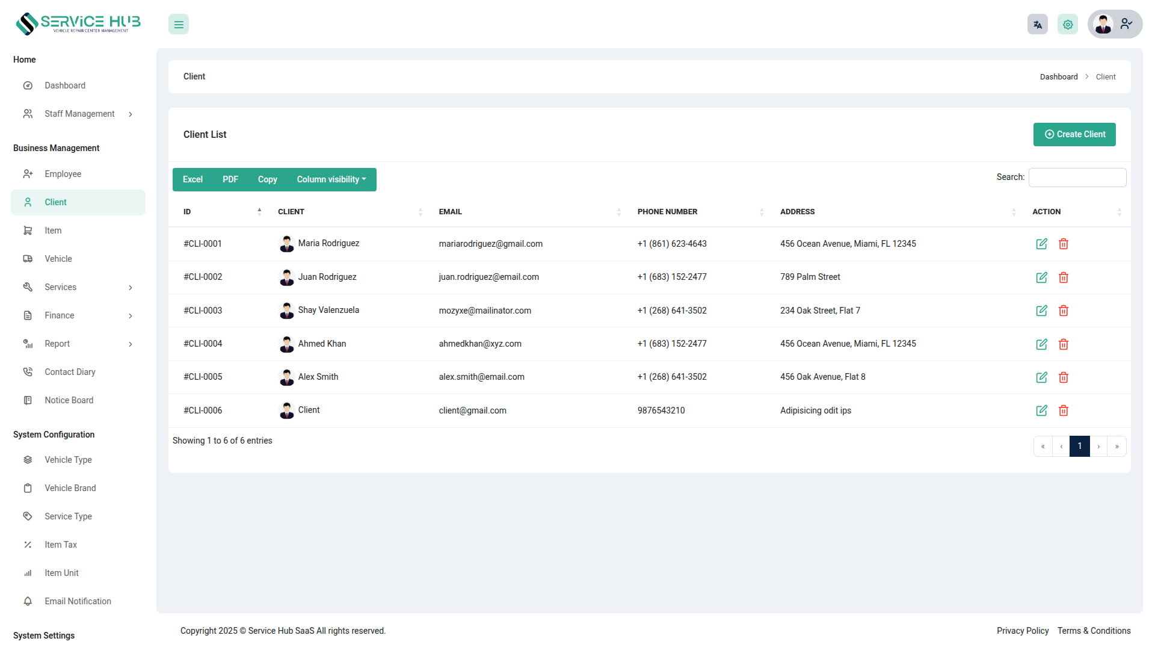
Task: Click the Service Hub logo
Action: (x=78, y=23)
